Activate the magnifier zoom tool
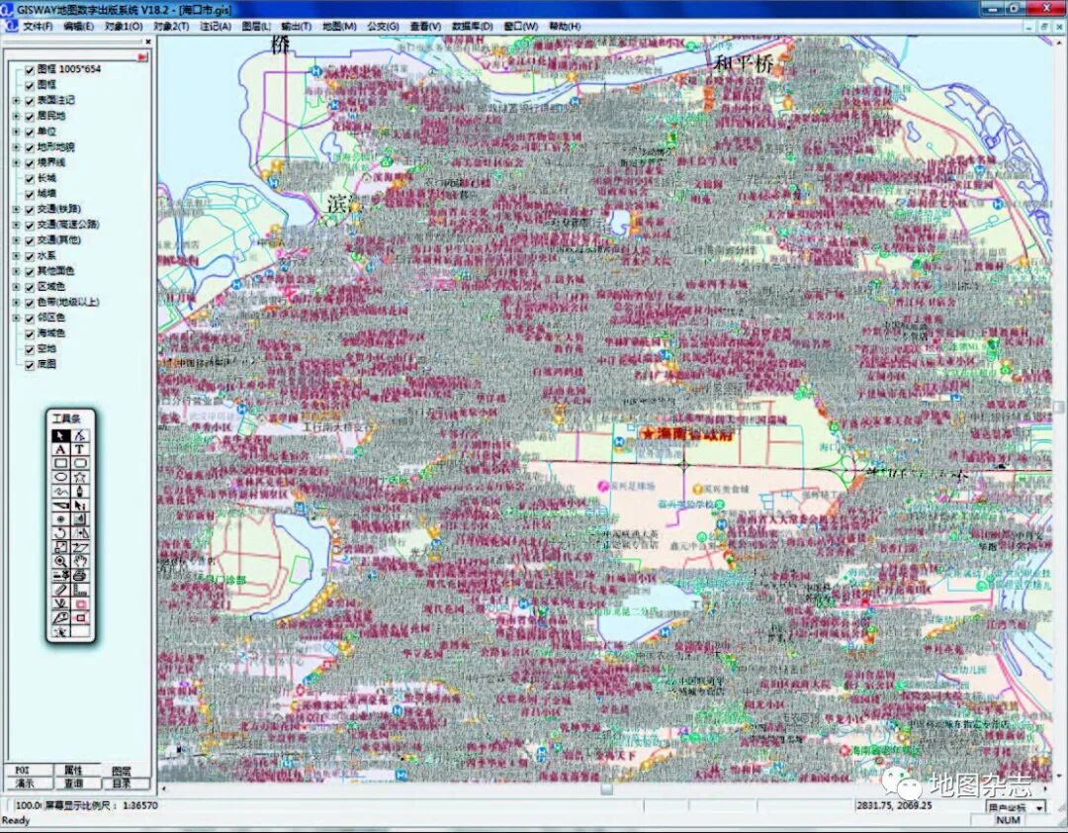 (61, 561)
